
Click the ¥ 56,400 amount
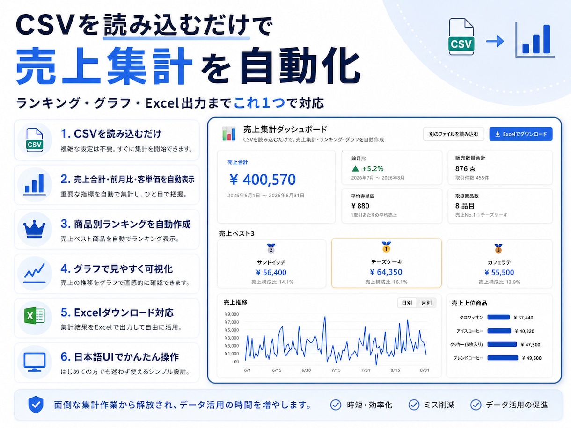271,272
